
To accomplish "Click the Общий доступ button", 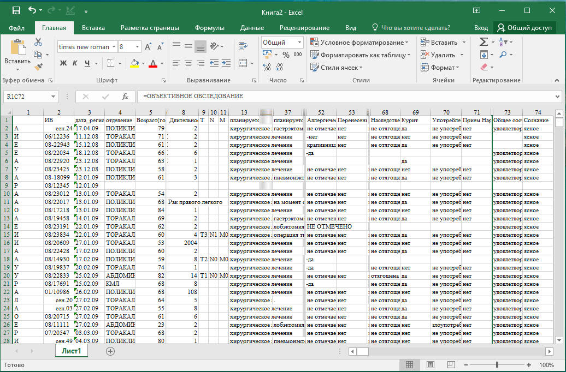I will [x=524, y=28].
